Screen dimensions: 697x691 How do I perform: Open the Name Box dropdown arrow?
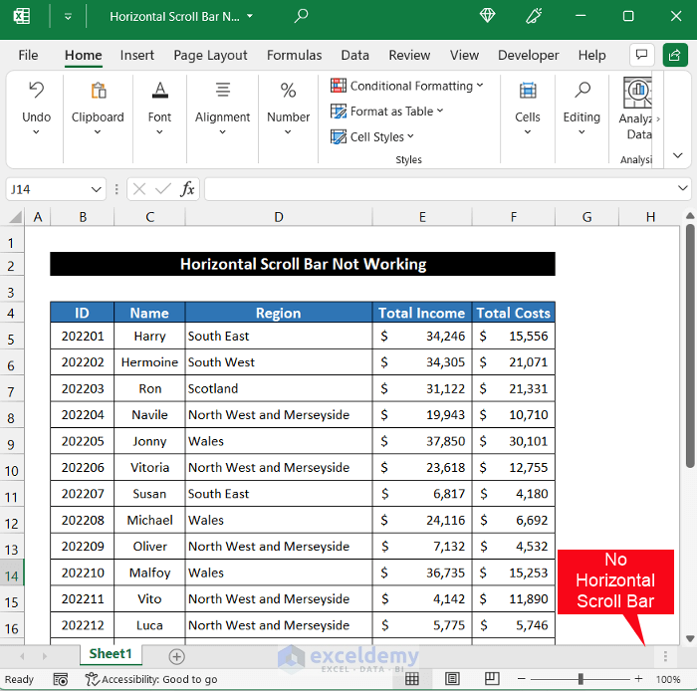97,189
